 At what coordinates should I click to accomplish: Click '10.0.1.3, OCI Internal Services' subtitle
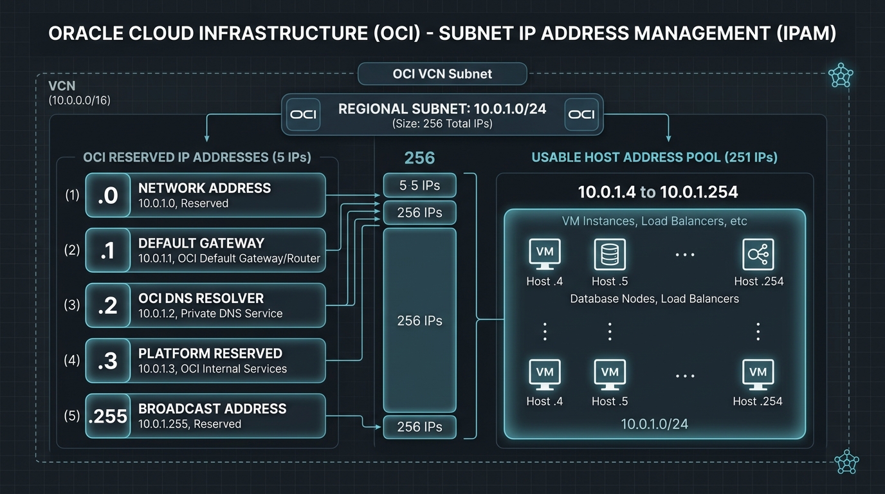click(212, 369)
